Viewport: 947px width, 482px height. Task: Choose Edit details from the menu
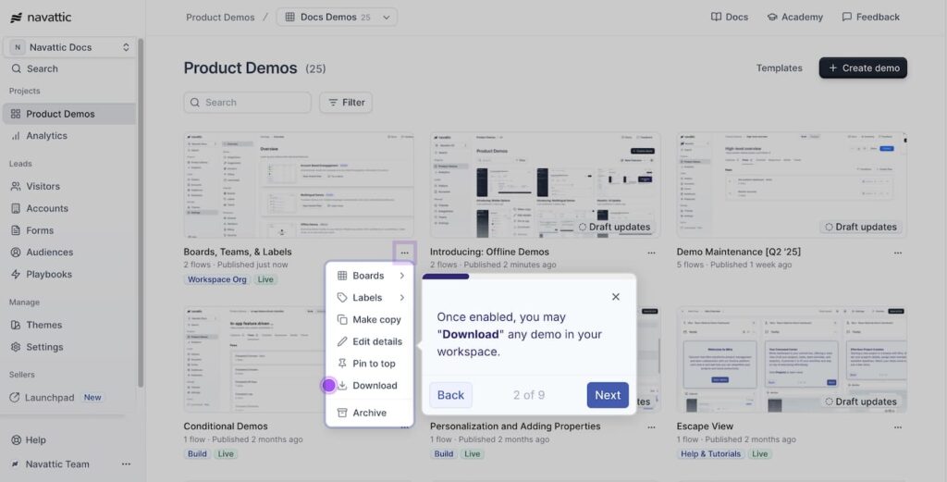pos(370,341)
